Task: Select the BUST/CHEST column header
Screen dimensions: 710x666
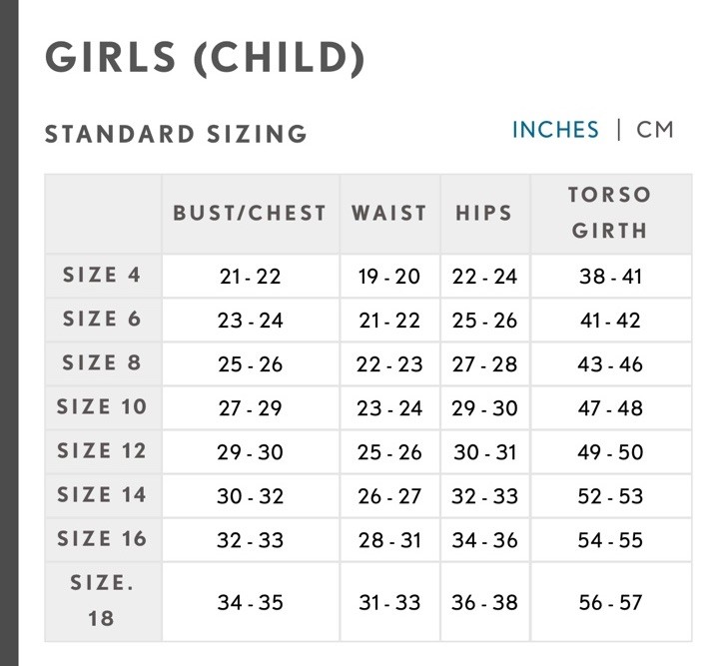Action: pyautogui.click(x=250, y=213)
